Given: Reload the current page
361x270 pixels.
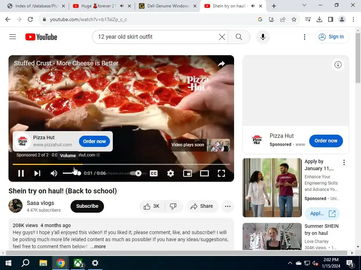Looking at the screenshot, I should tap(30, 20).
